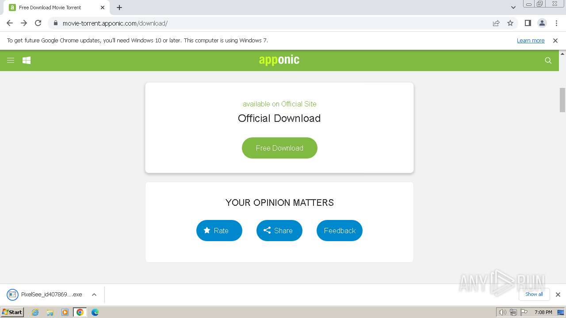Share this page from the address bar
The height and width of the screenshot is (318, 566).
[496, 23]
